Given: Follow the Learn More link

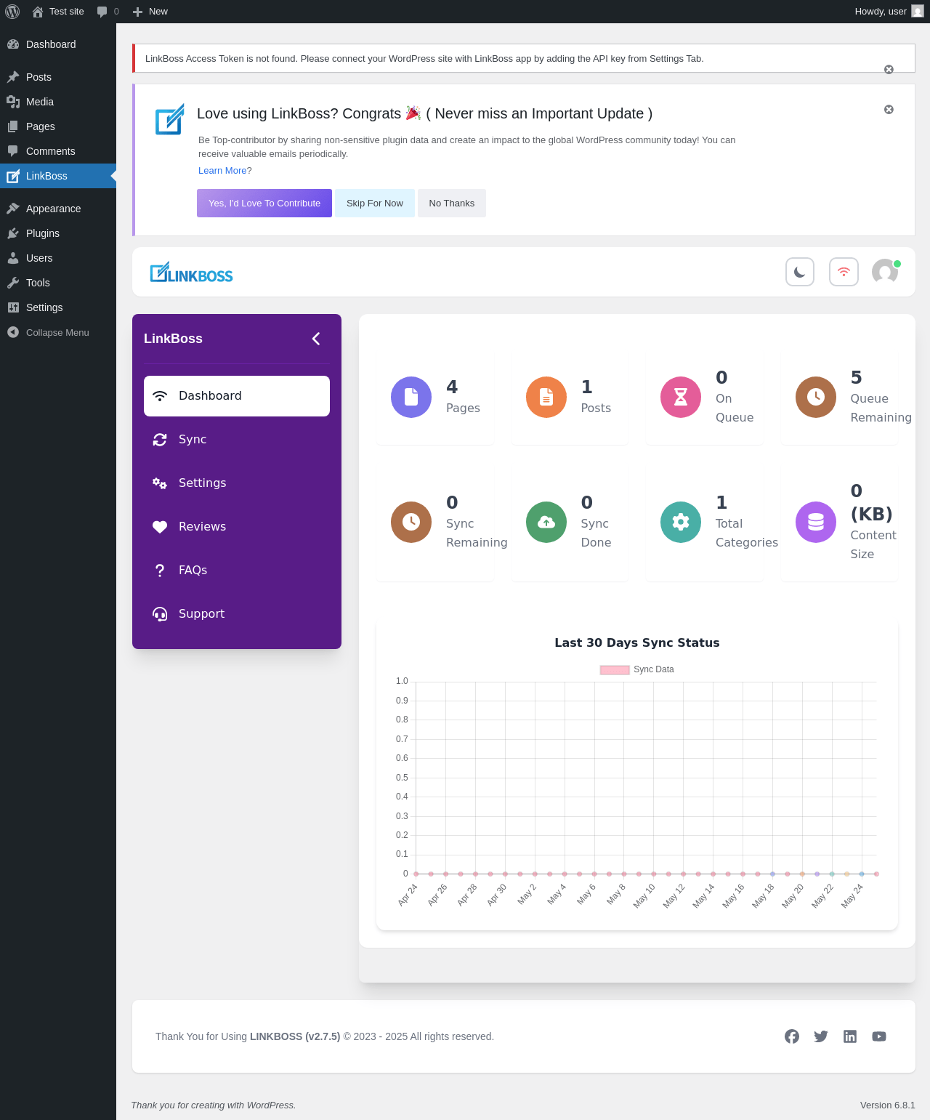Looking at the screenshot, I should point(222,171).
